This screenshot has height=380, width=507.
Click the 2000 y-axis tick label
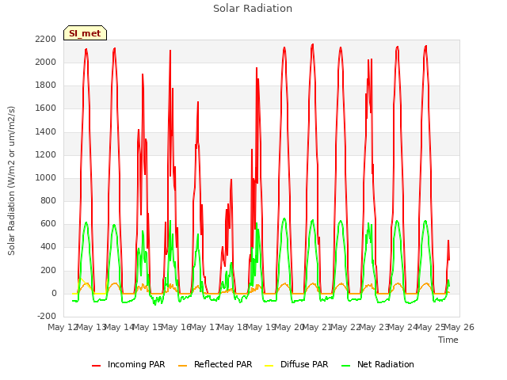[x=46, y=62]
